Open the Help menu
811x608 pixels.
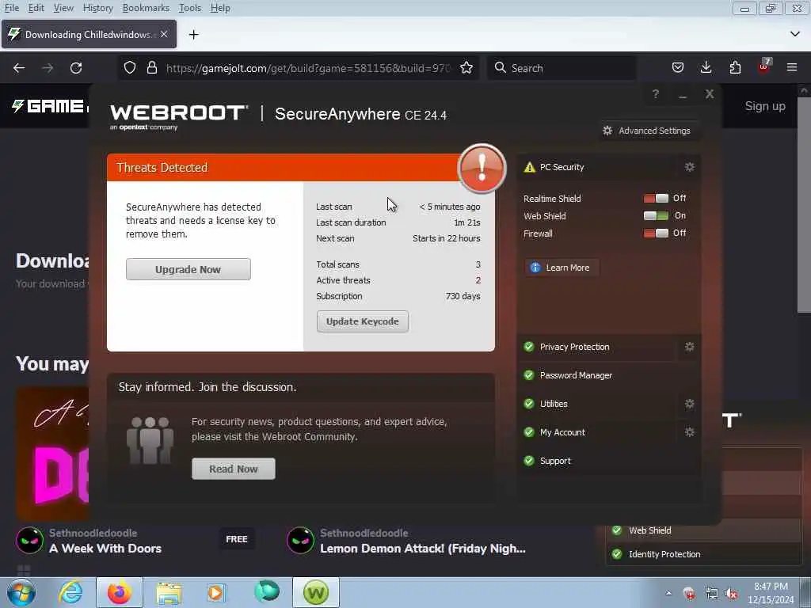[220, 8]
